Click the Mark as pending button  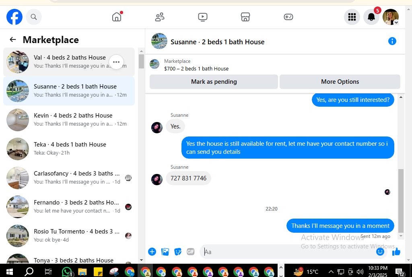point(214,82)
